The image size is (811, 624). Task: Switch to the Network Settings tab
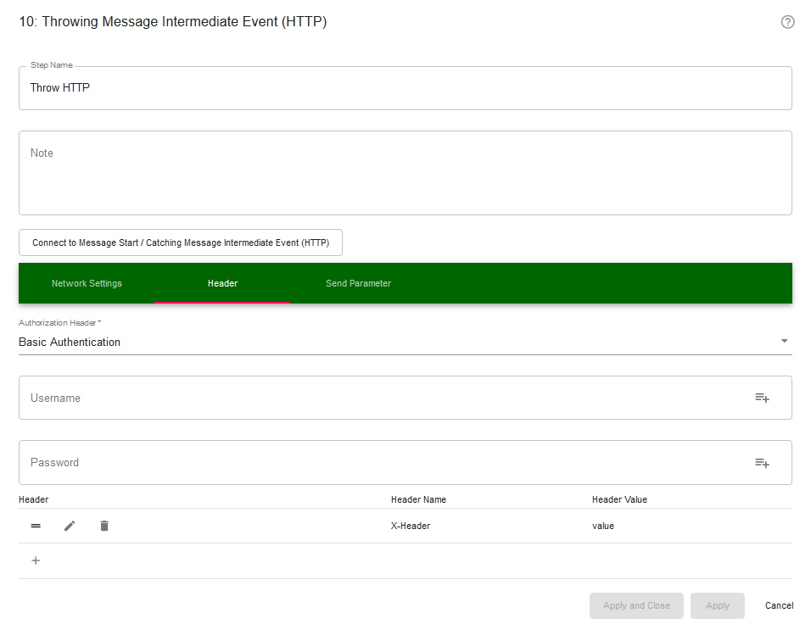(87, 283)
